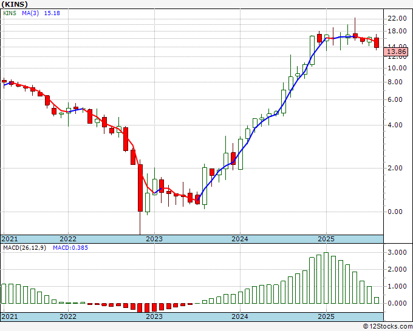Click the MACD(26,12,9) indicator label
The image size is (413, 331).
click(24, 248)
